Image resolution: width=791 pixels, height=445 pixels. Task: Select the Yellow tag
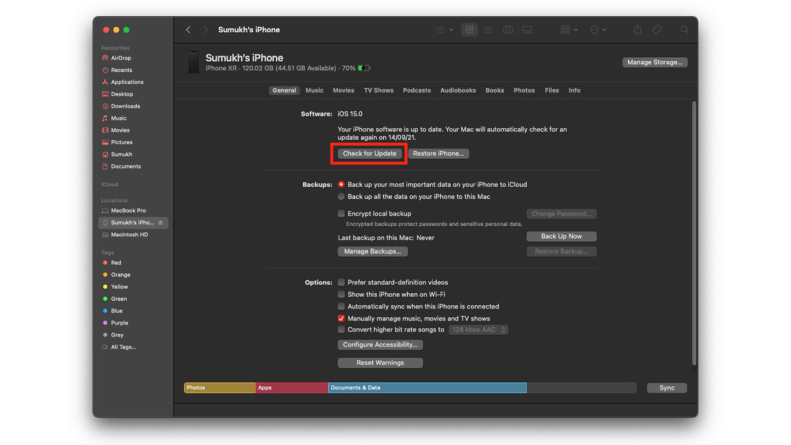[x=119, y=287]
